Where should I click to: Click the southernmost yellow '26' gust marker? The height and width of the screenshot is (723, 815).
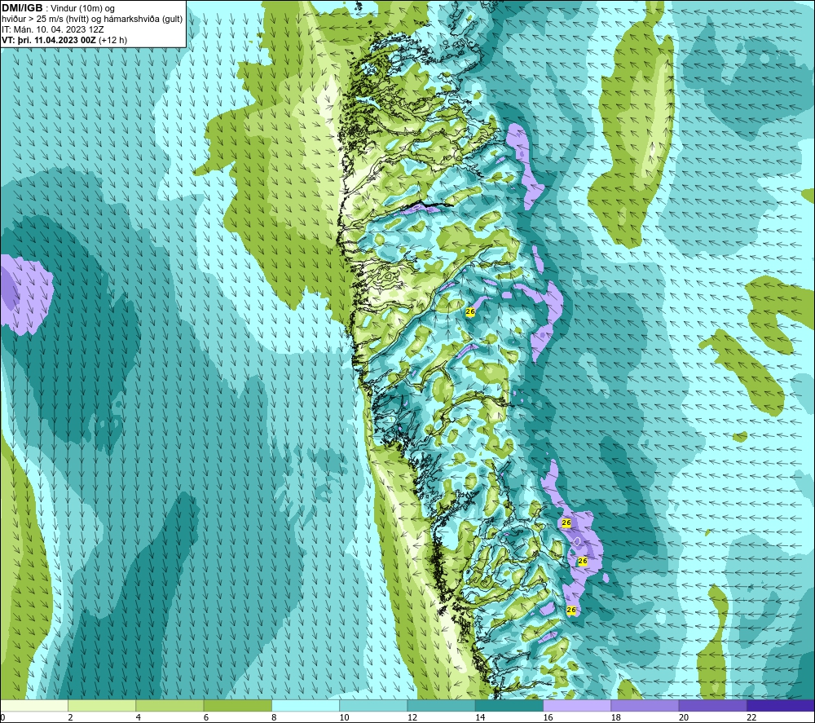click(x=571, y=610)
